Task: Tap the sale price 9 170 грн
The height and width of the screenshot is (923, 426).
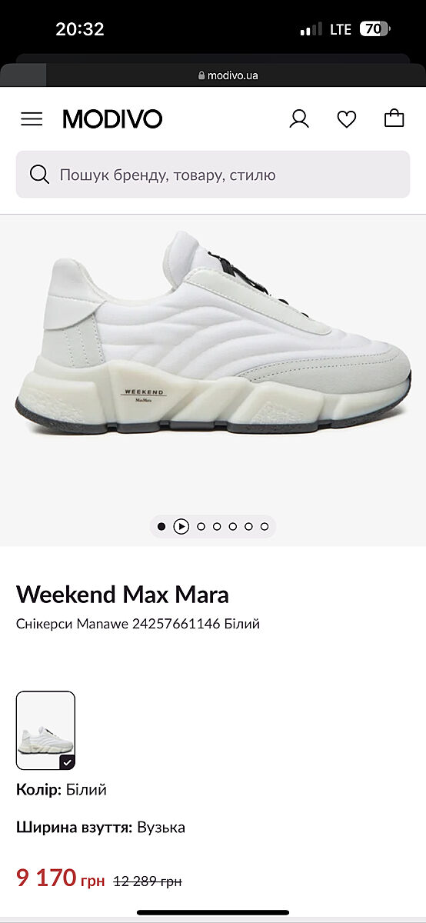Action: (60, 878)
